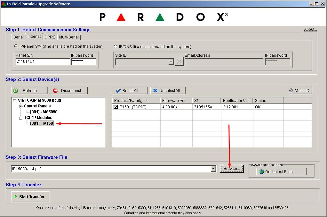Uncheck the IP150 (TCP/IP) device checkbox
Viewport: 327px width, 217px height.
pyautogui.click(x=116, y=107)
